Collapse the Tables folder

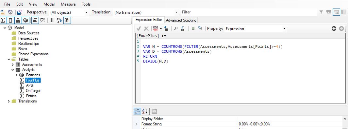tap(9, 59)
